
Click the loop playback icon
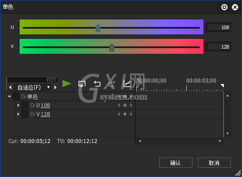pyautogui.click(x=82, y=84)
